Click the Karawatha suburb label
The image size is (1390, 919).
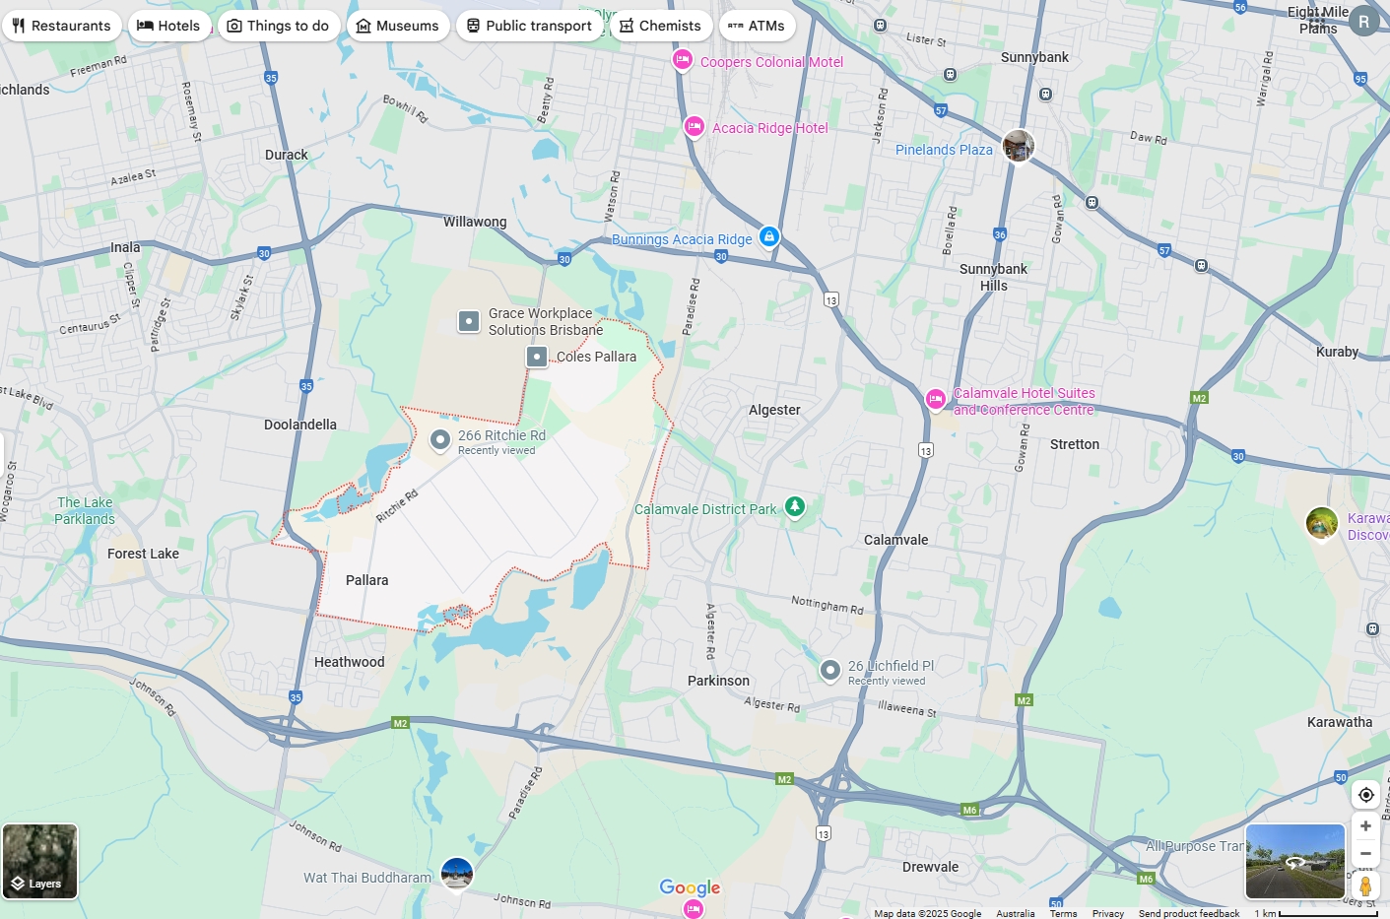tap(1340, 722)
